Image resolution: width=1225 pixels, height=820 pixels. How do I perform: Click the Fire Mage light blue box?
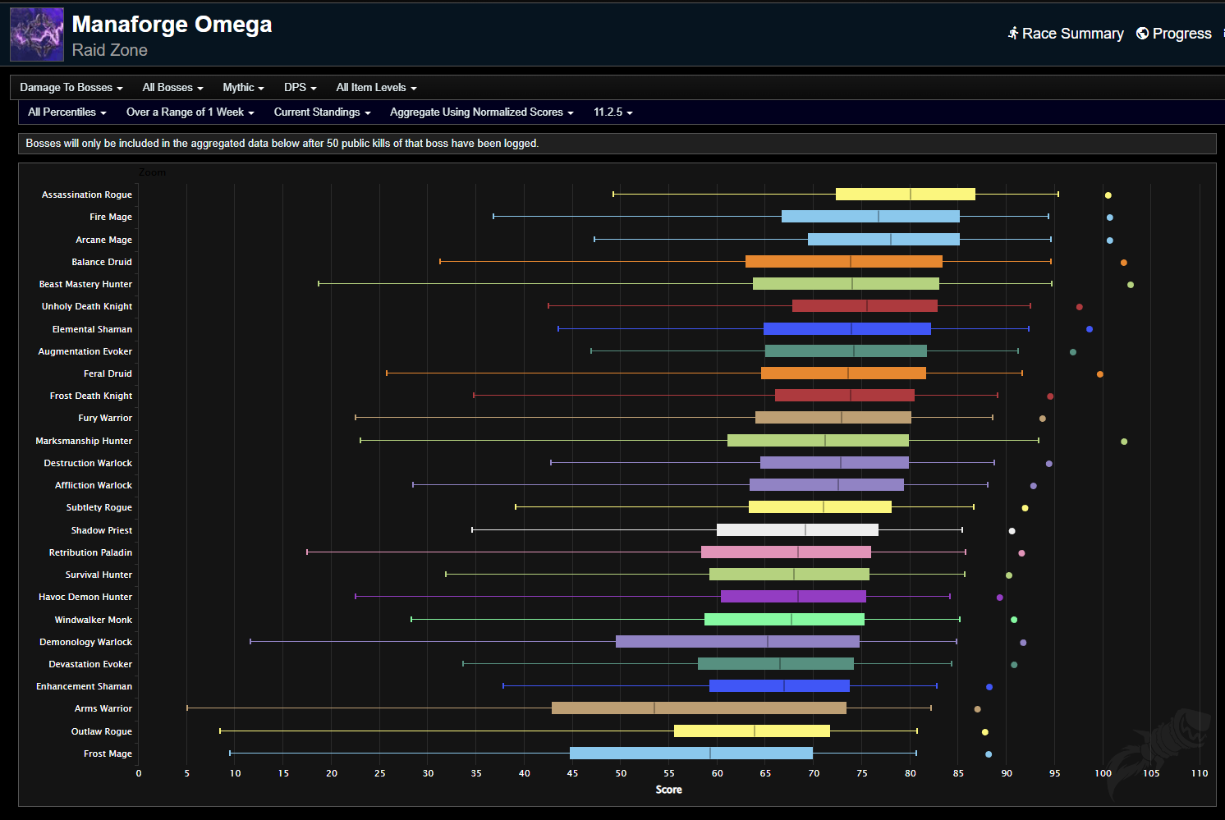[x=870, y=217]
